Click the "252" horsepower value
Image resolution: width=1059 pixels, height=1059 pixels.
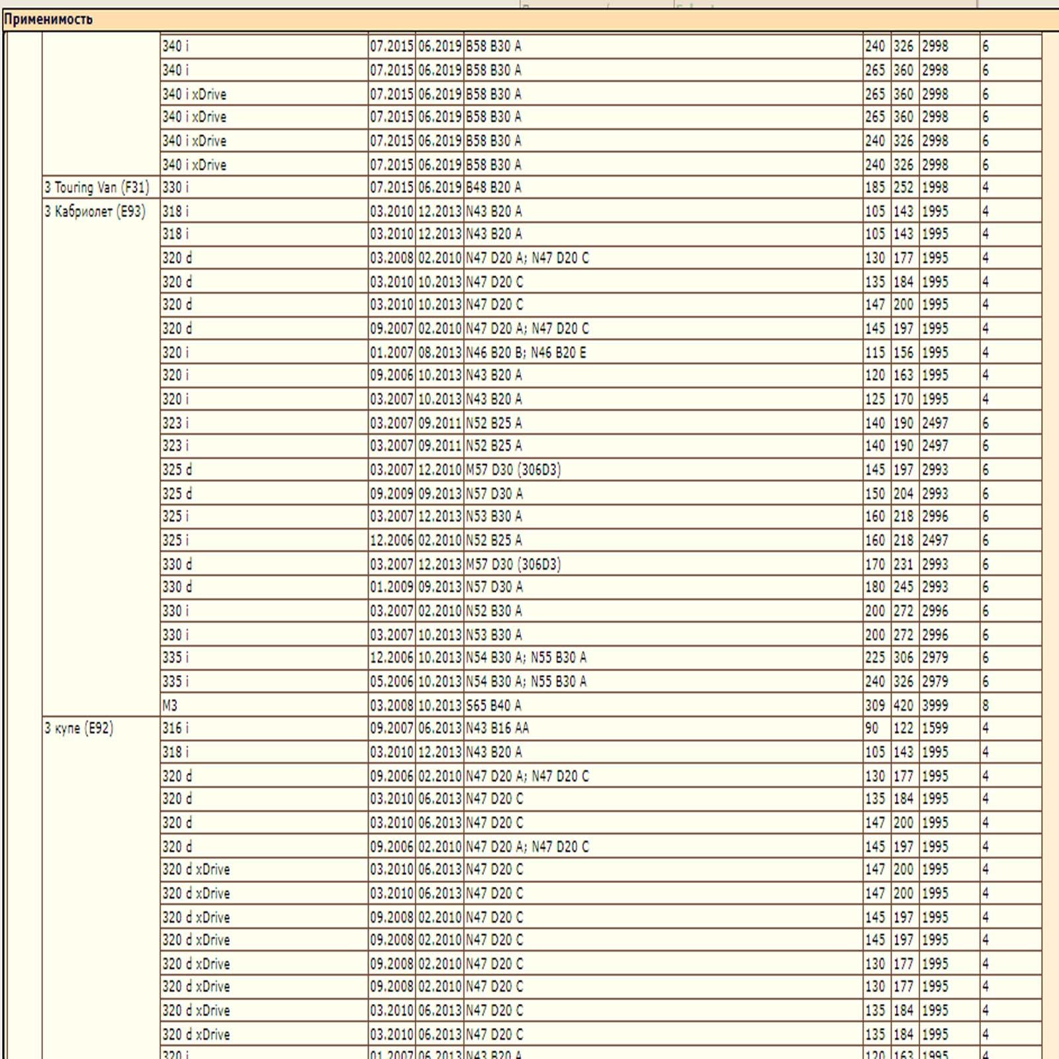(x=903, y=187)
